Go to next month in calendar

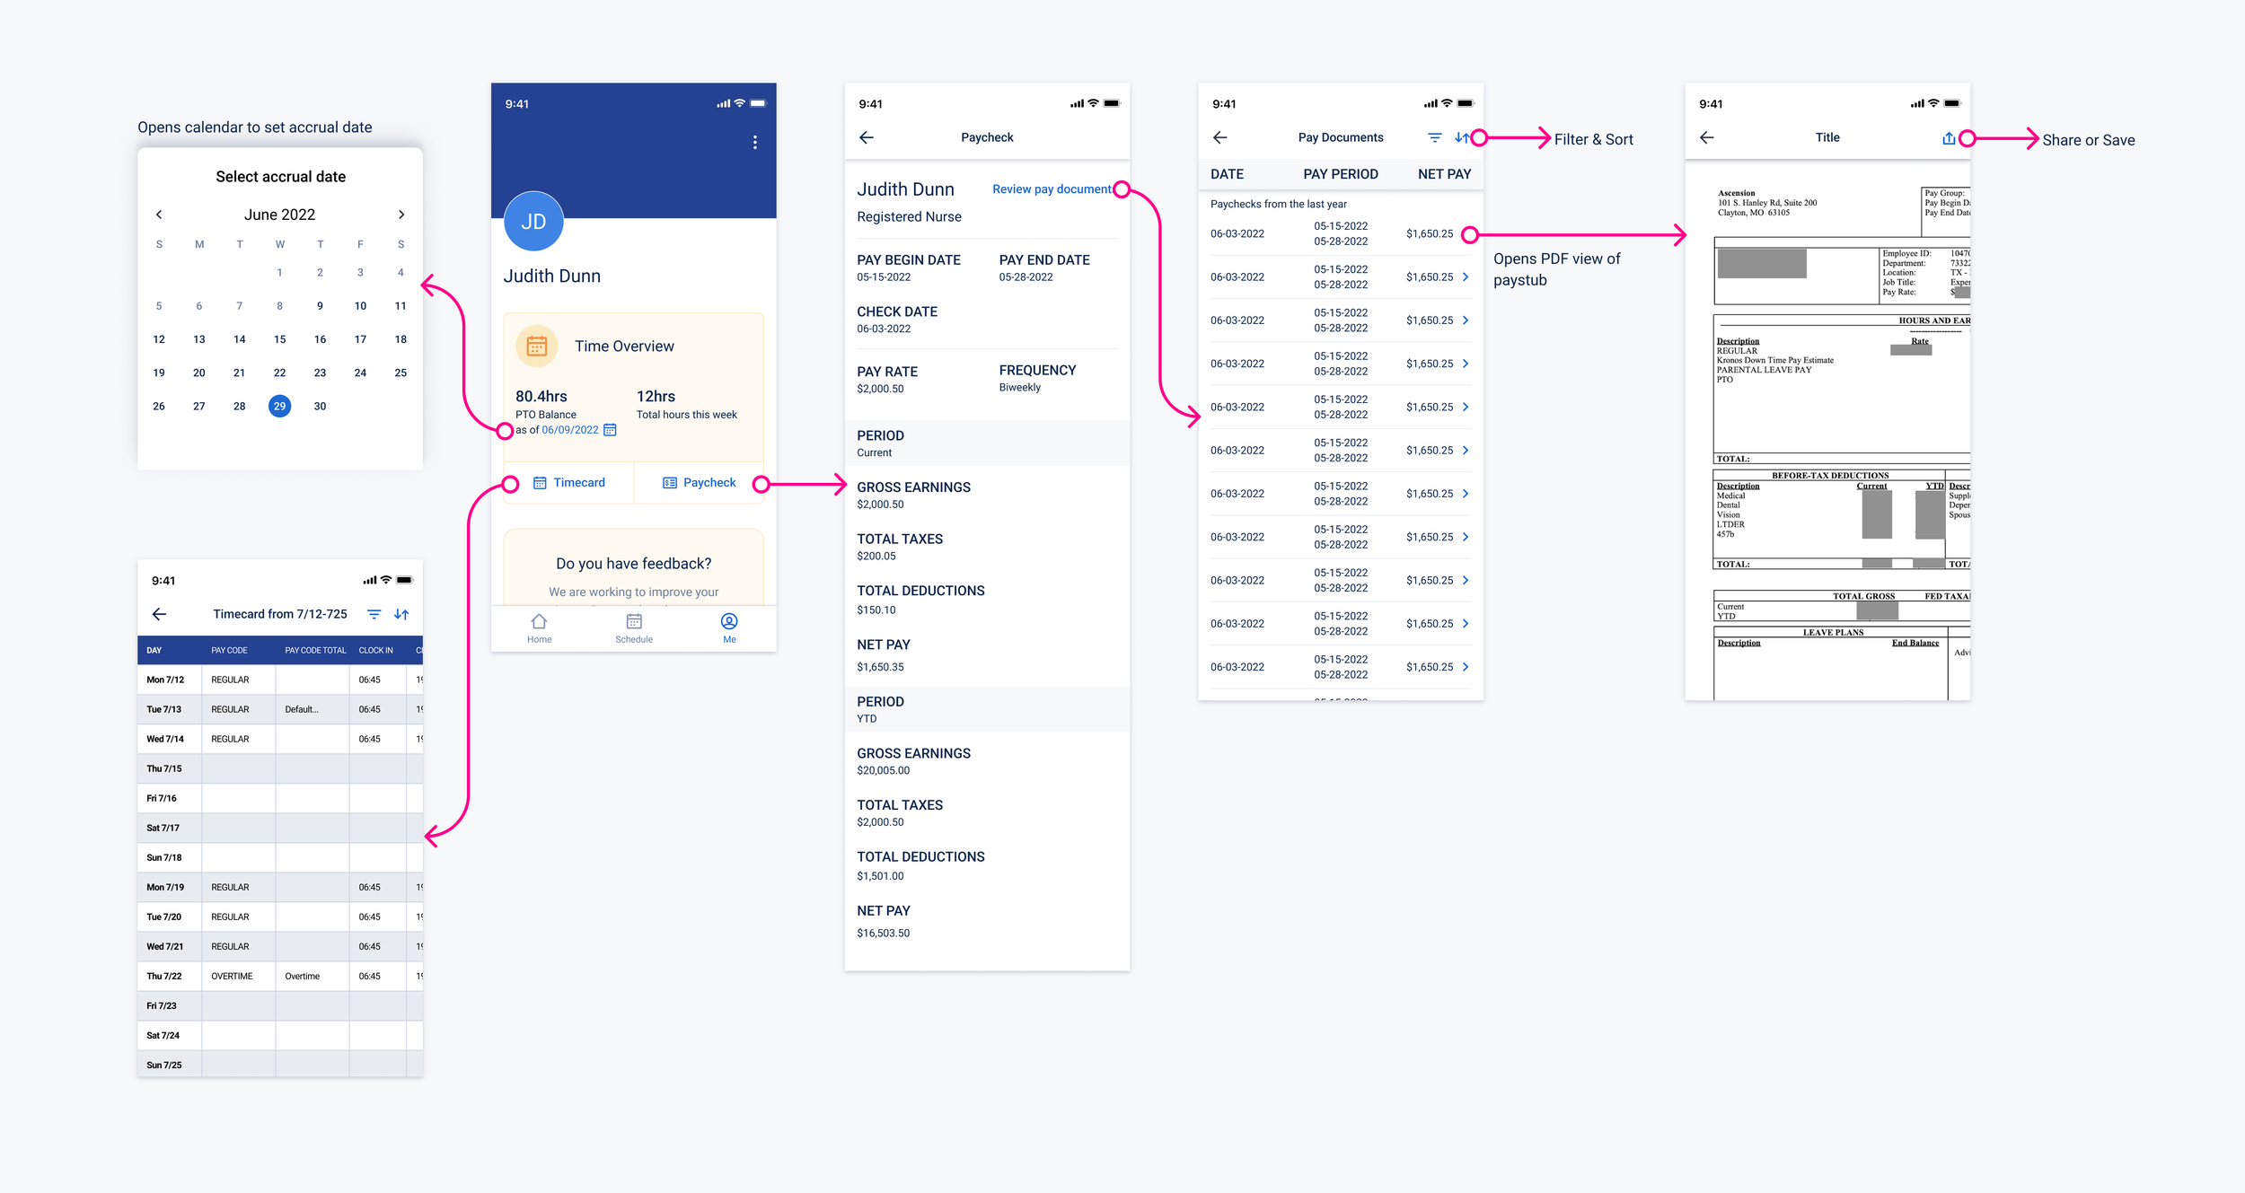coord(401,215)
